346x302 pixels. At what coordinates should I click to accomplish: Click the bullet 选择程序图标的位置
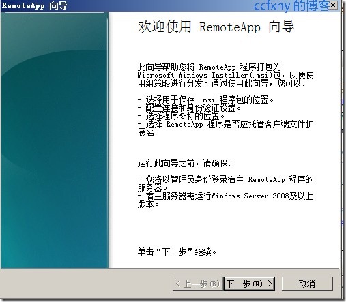click(x=181, y=116)
